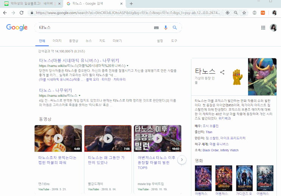This screenshot has width=281, height=196.
Task: Open the 블랙 오더 sitelink
Action: point(93,79)
